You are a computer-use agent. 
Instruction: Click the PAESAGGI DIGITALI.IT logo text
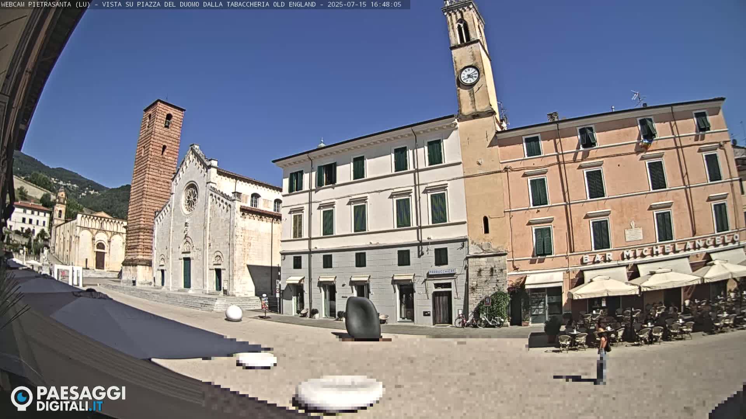click(x=81, y=399)
